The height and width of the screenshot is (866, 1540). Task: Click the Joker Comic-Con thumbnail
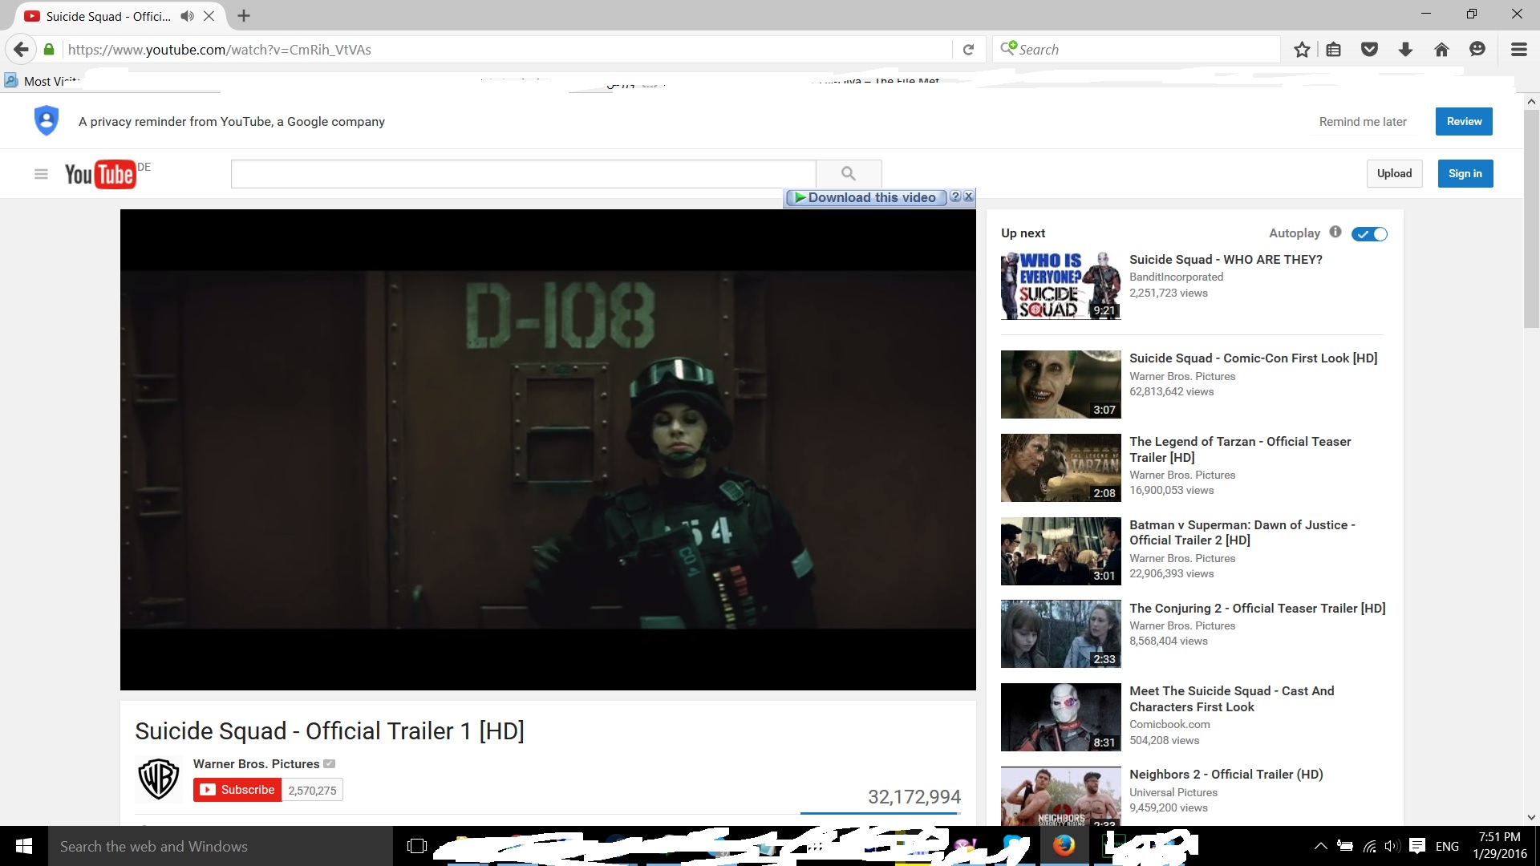click(1060, 384)
